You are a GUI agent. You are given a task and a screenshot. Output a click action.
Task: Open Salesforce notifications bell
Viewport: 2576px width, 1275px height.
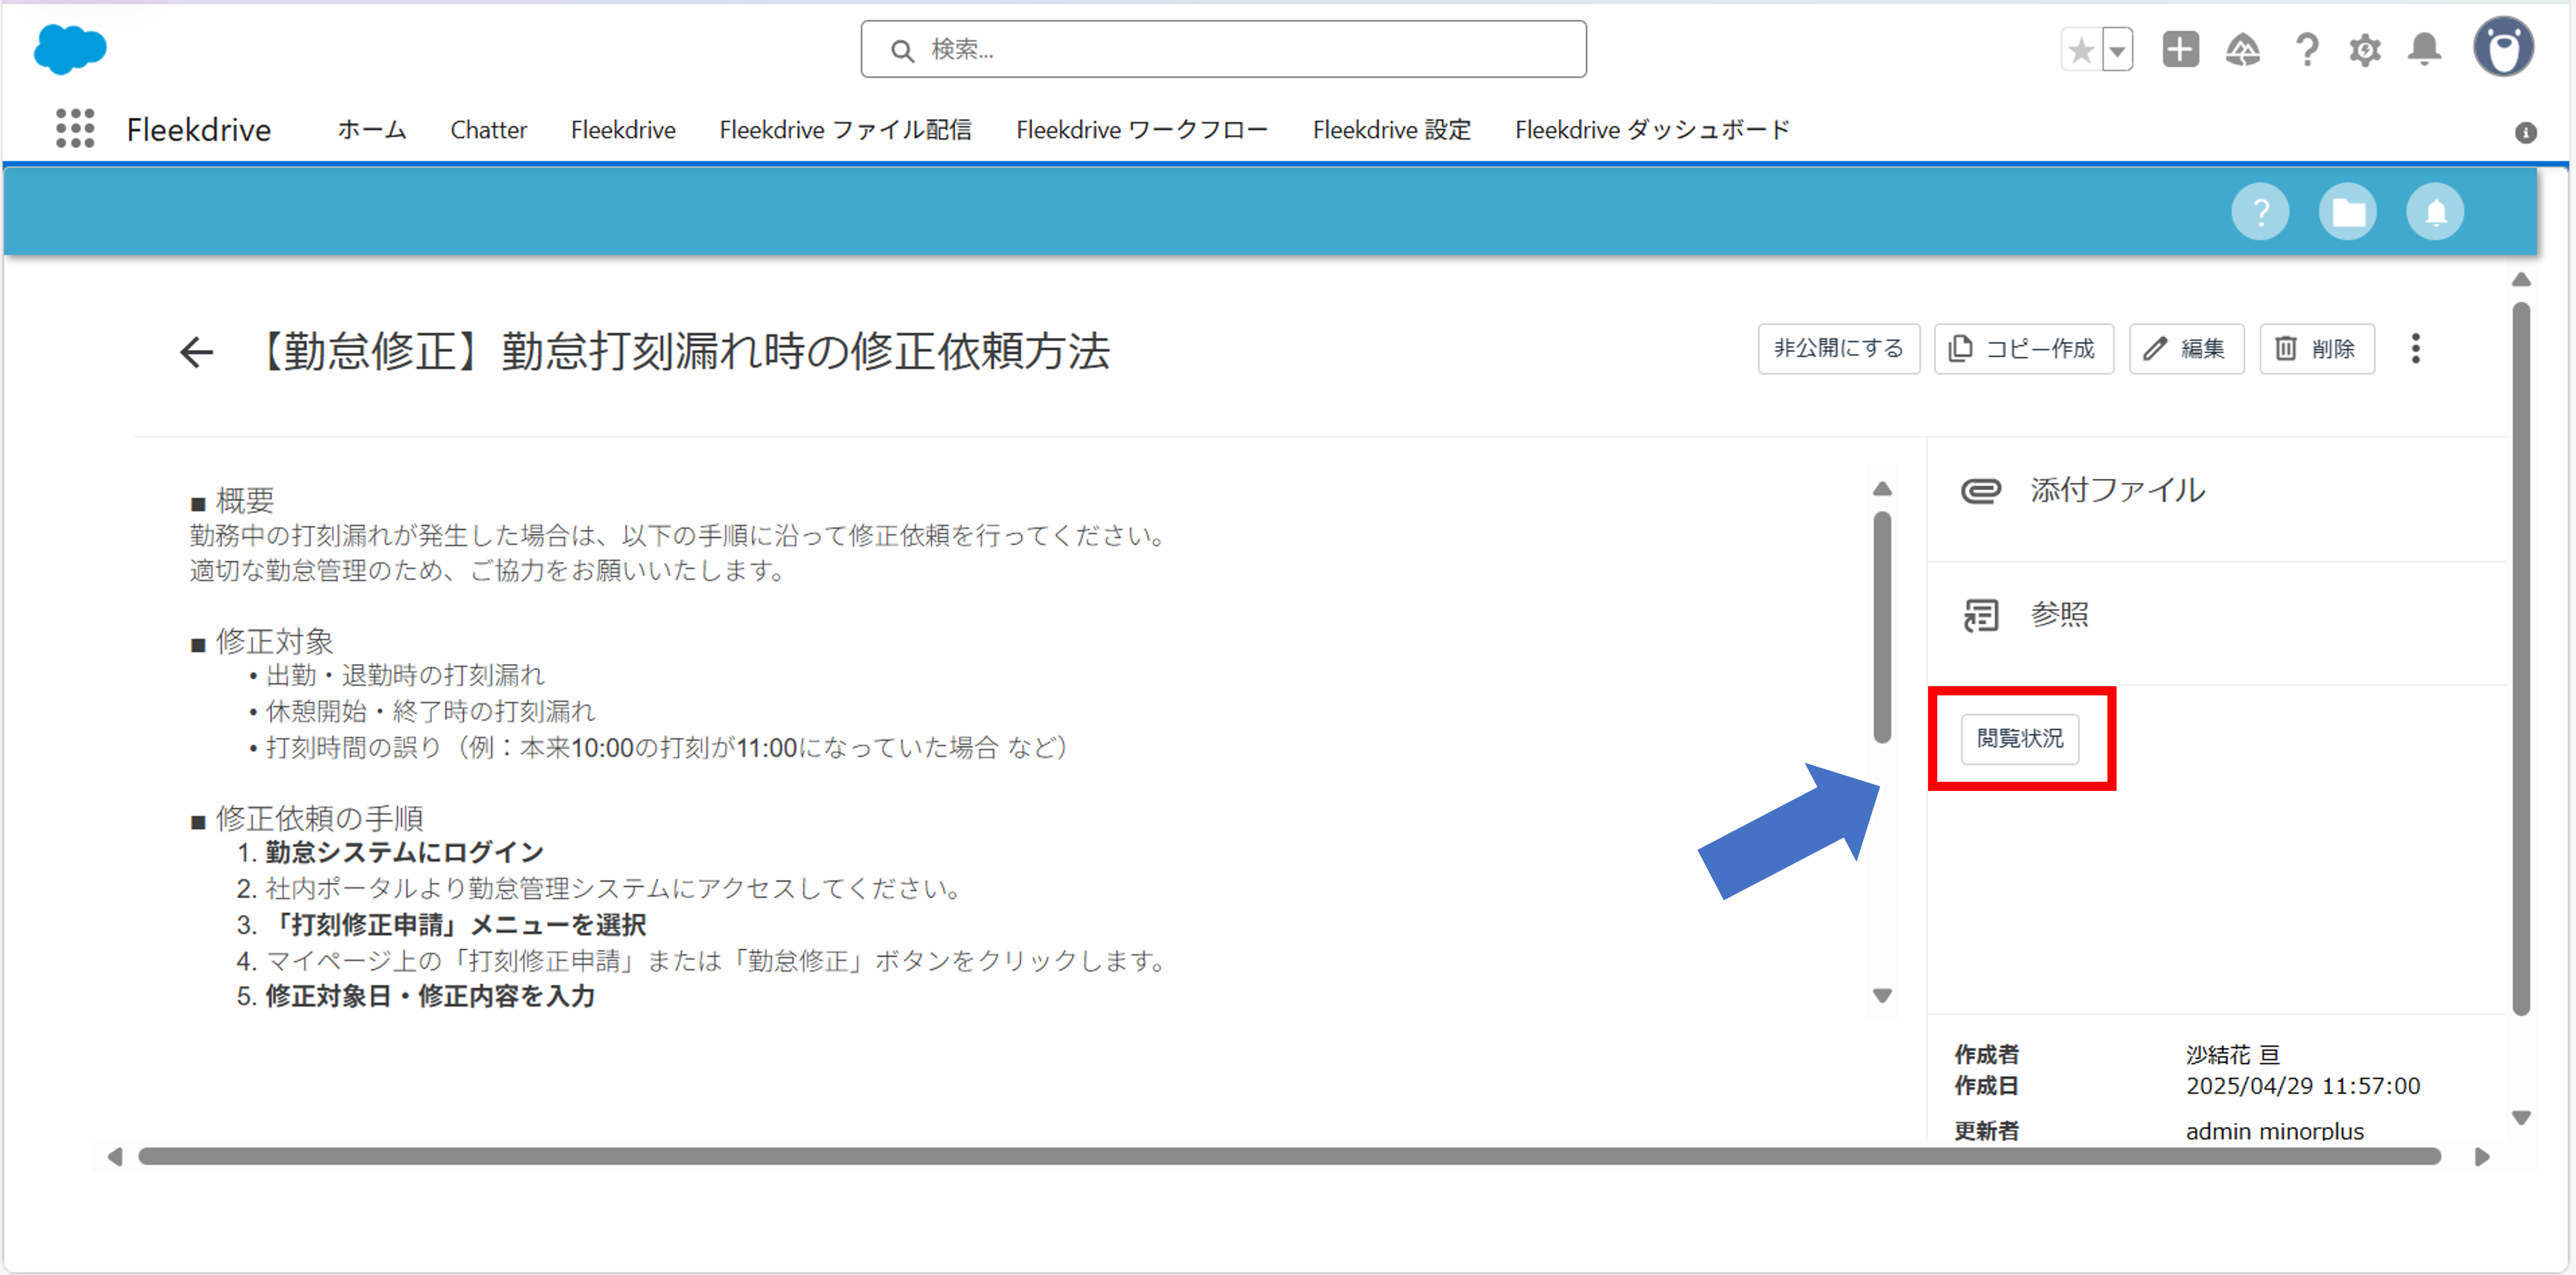point(2424,49)
